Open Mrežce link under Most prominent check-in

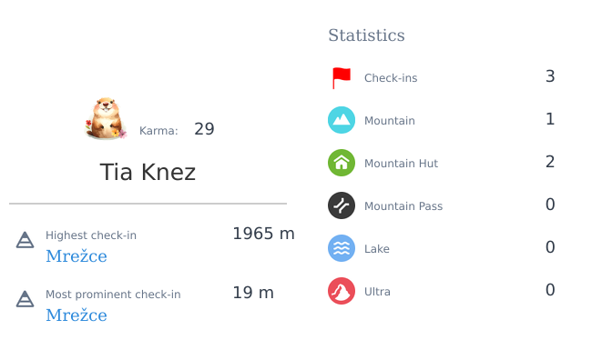coord(77,315)
